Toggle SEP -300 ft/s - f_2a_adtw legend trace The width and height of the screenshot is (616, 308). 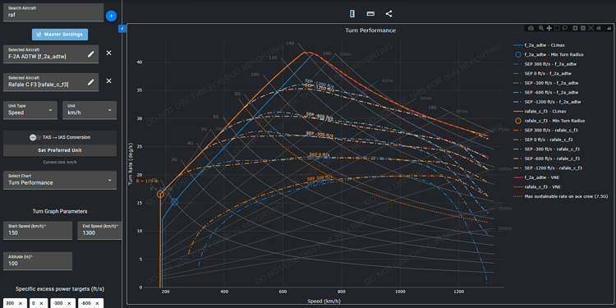tap(546, 83)
